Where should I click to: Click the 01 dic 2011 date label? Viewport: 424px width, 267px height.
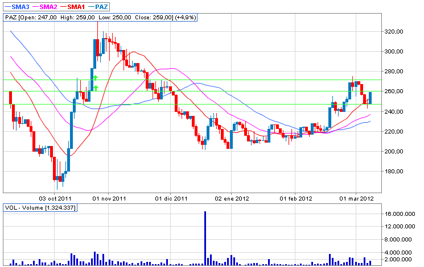[171, 199]
